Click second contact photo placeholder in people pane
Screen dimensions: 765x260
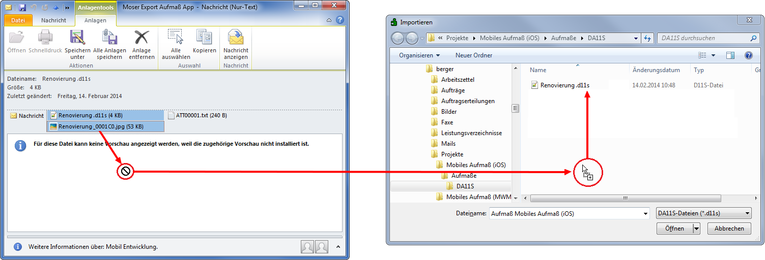pos(321,247)
